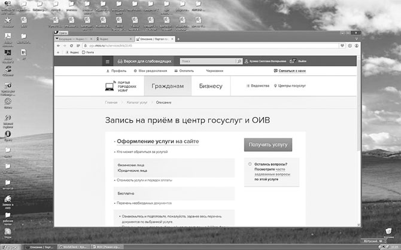This screenshot has width=401, height=250.
Task: Open the hamburger menu in portal header
Action: point(108,61)
